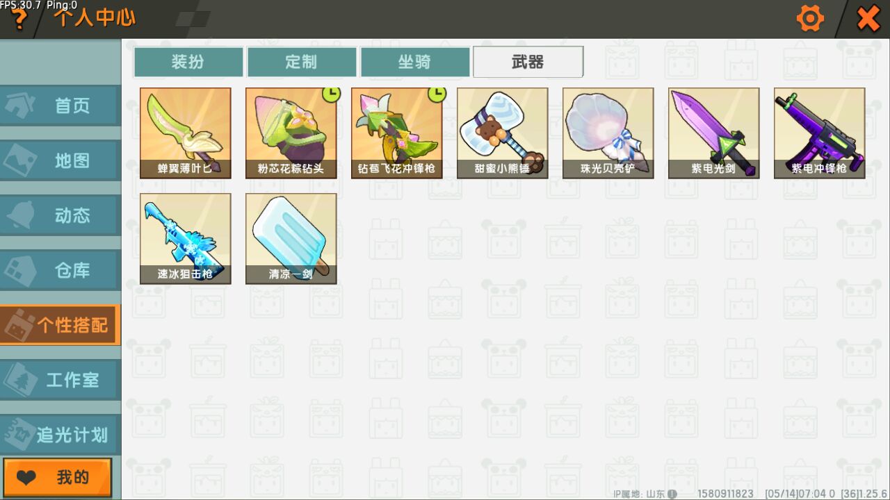Image resolution: width=890 pixels, height=500 pixels.
Task: Choose the 紫电冲锋枪 purple submachine gun
Action: pyautogui.click(x=820, y=133)
